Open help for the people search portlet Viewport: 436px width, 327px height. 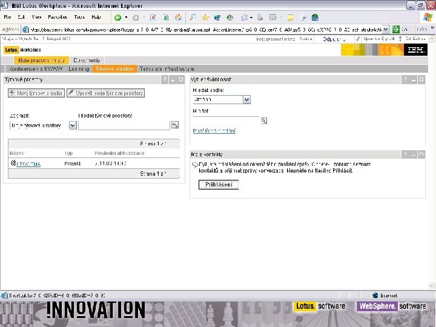coord(405,79)
